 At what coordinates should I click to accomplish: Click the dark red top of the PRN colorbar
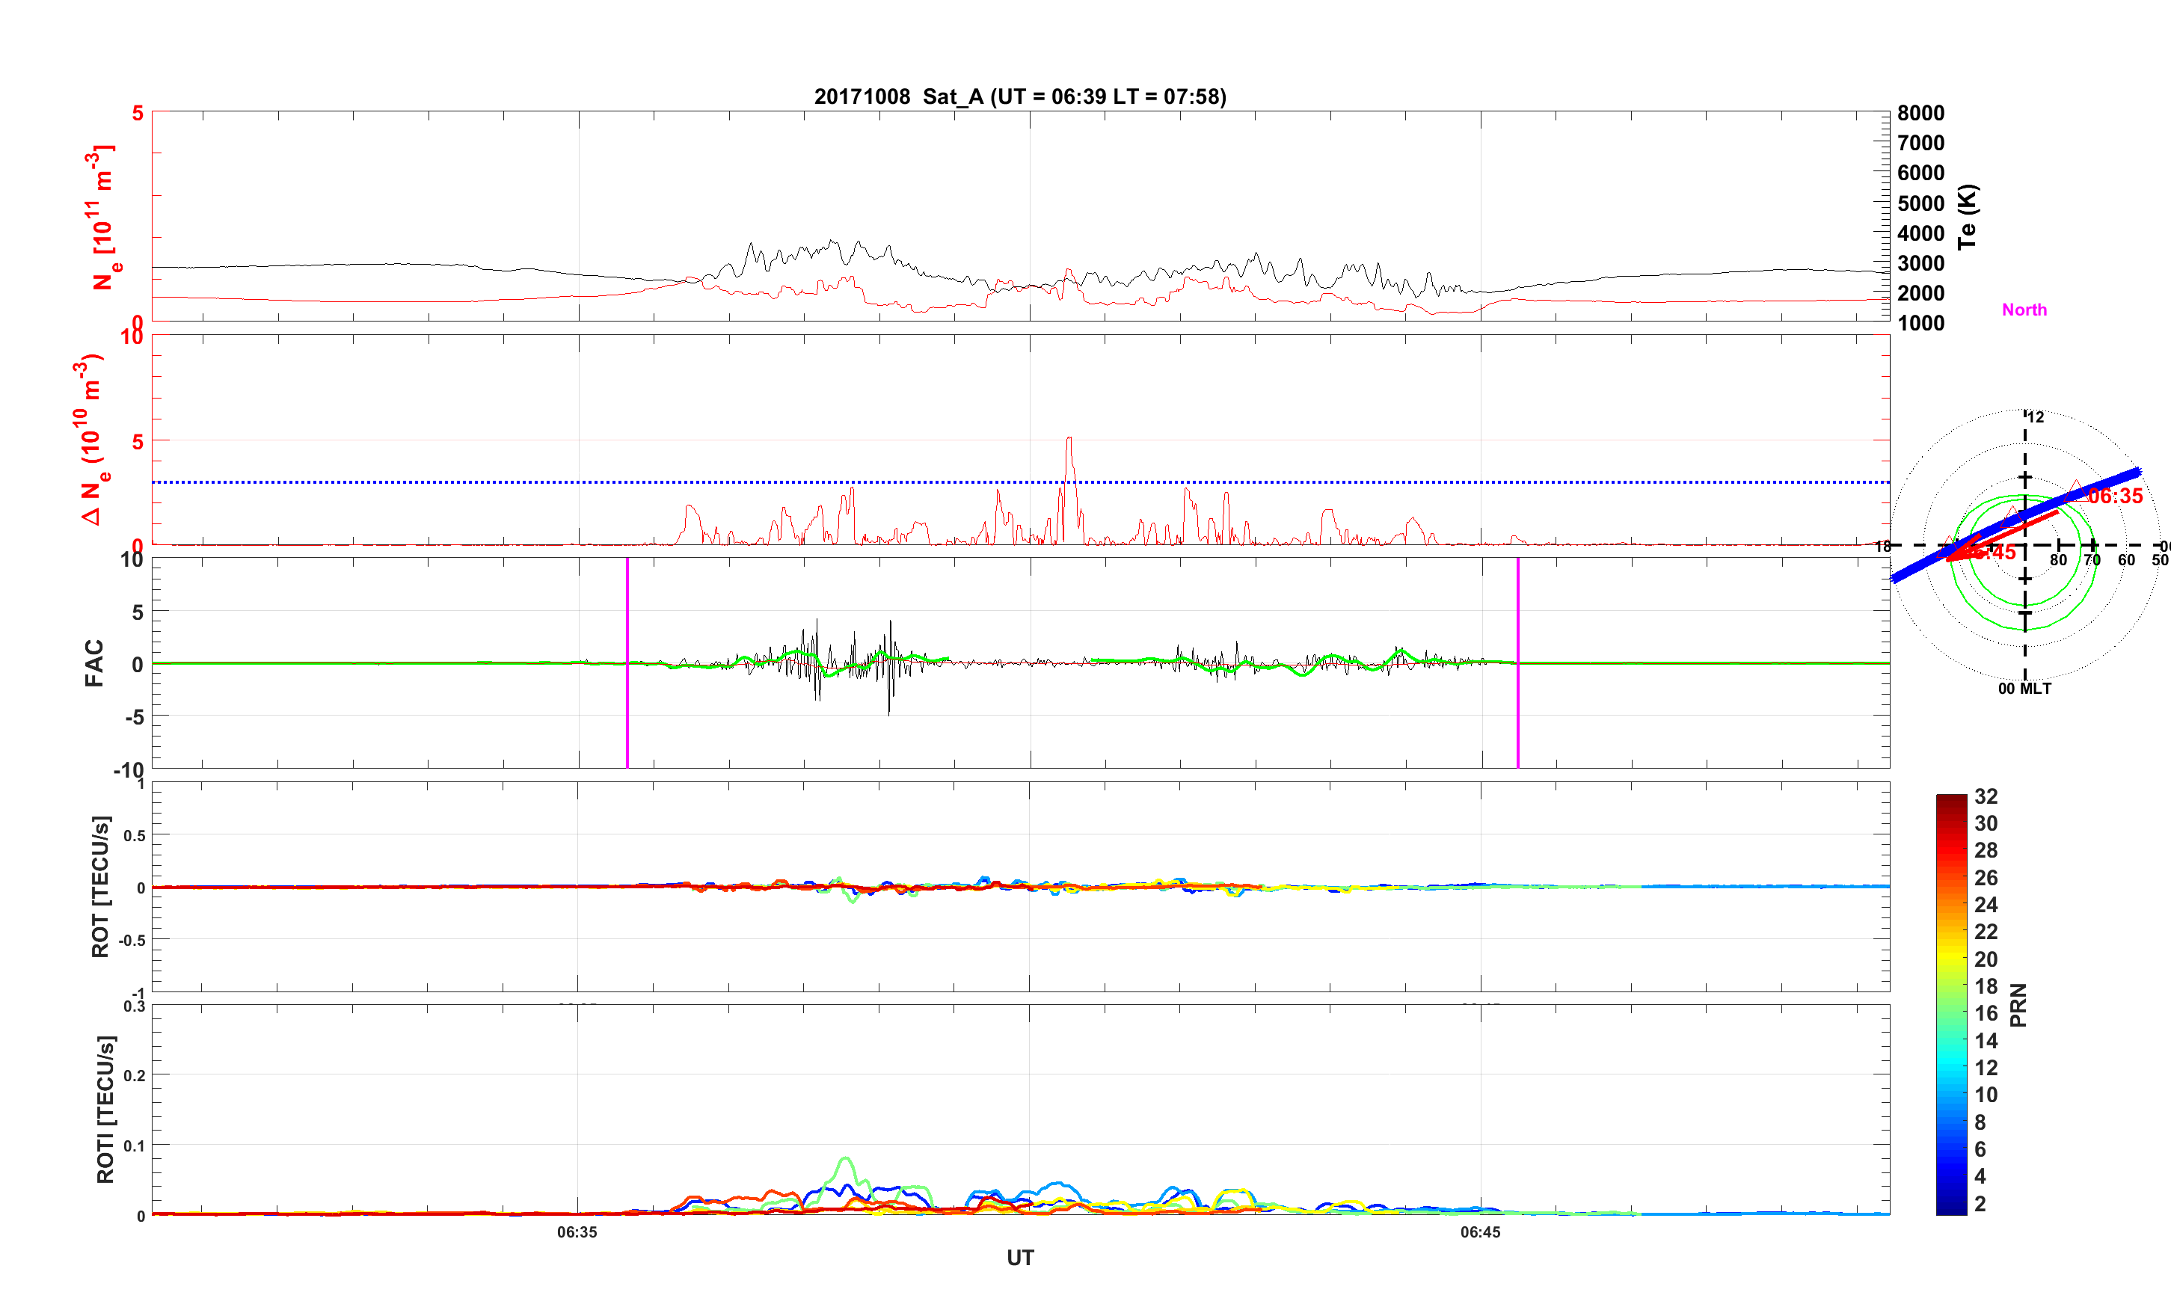pos(1950,800)
